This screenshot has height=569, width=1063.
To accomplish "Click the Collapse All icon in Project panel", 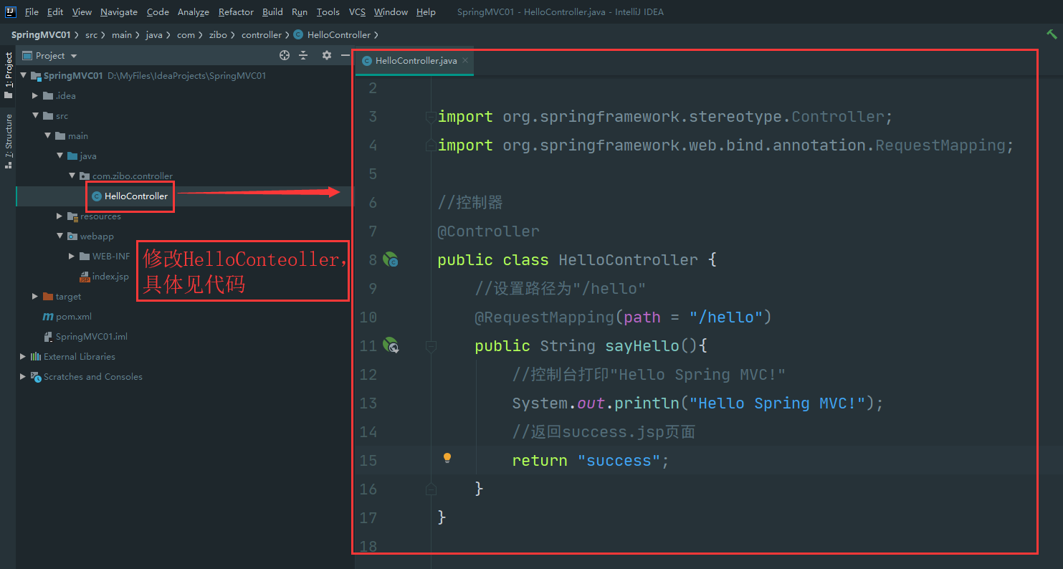I will click(x=303, y=55).
